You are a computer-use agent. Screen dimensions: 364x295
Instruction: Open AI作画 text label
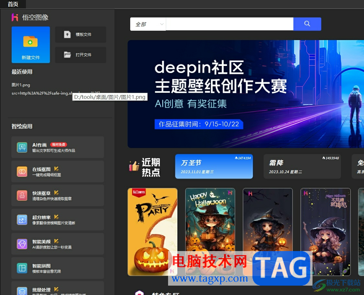click(40, 145)
